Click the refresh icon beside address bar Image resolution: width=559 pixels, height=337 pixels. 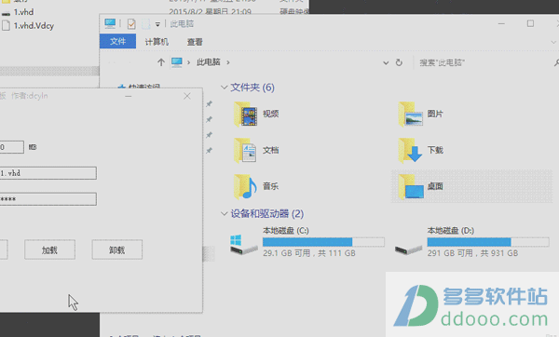click(399, 62)
